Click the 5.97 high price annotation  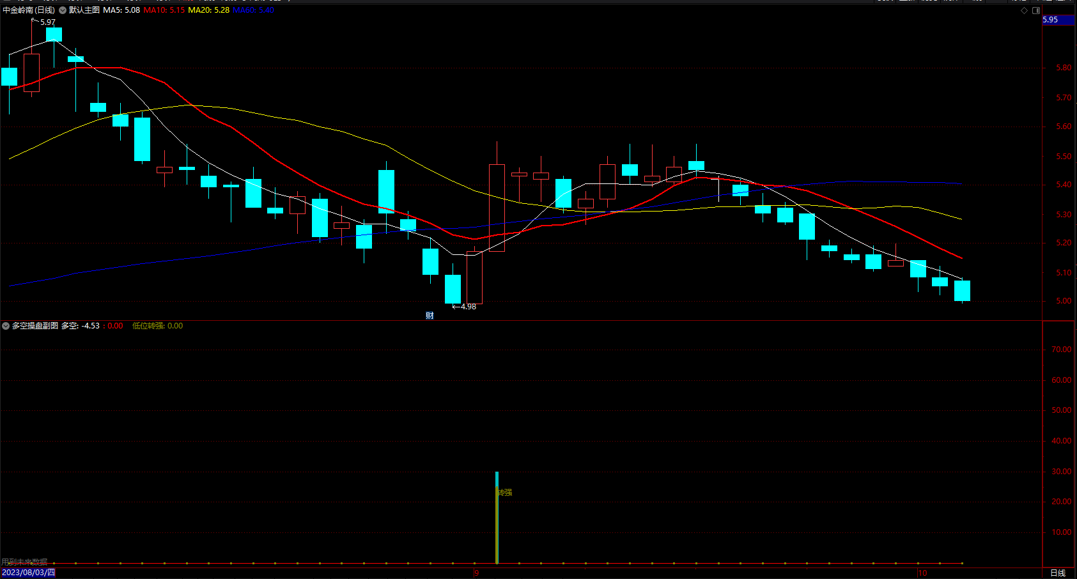tap(48, 22)
